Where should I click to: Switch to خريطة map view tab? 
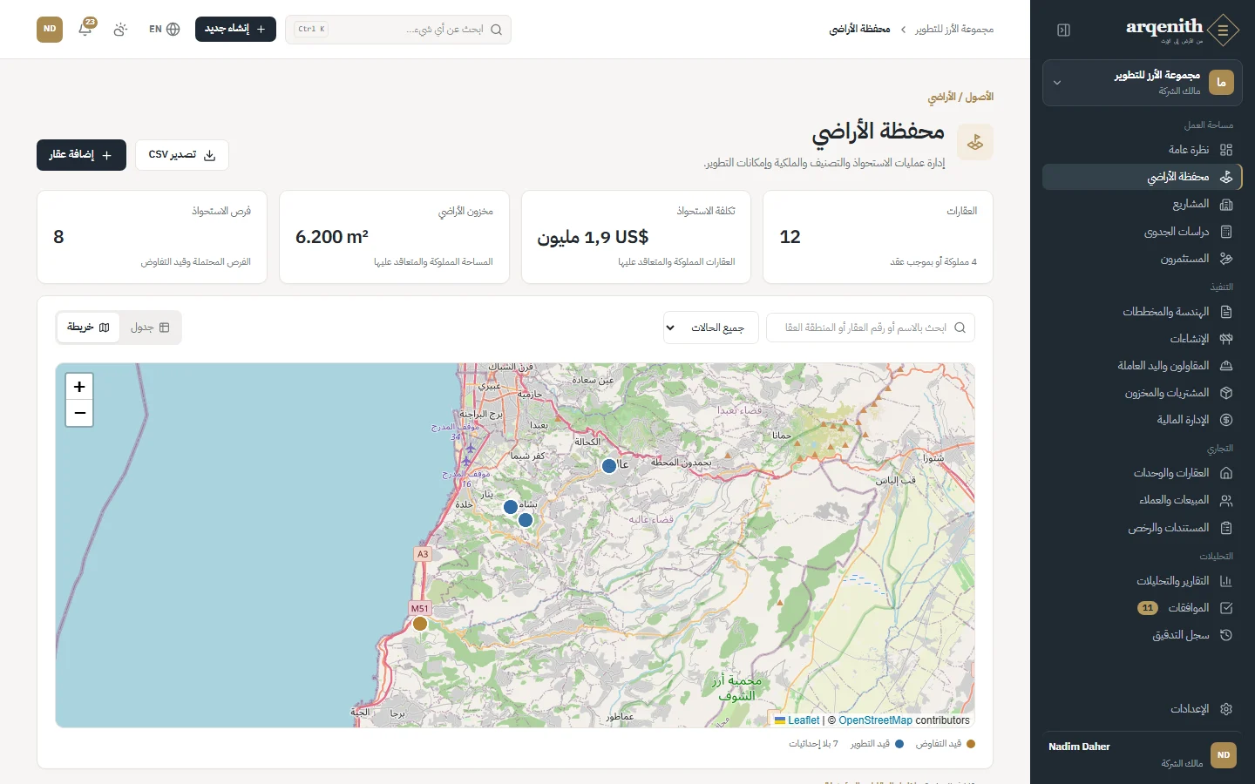point(89,328)
